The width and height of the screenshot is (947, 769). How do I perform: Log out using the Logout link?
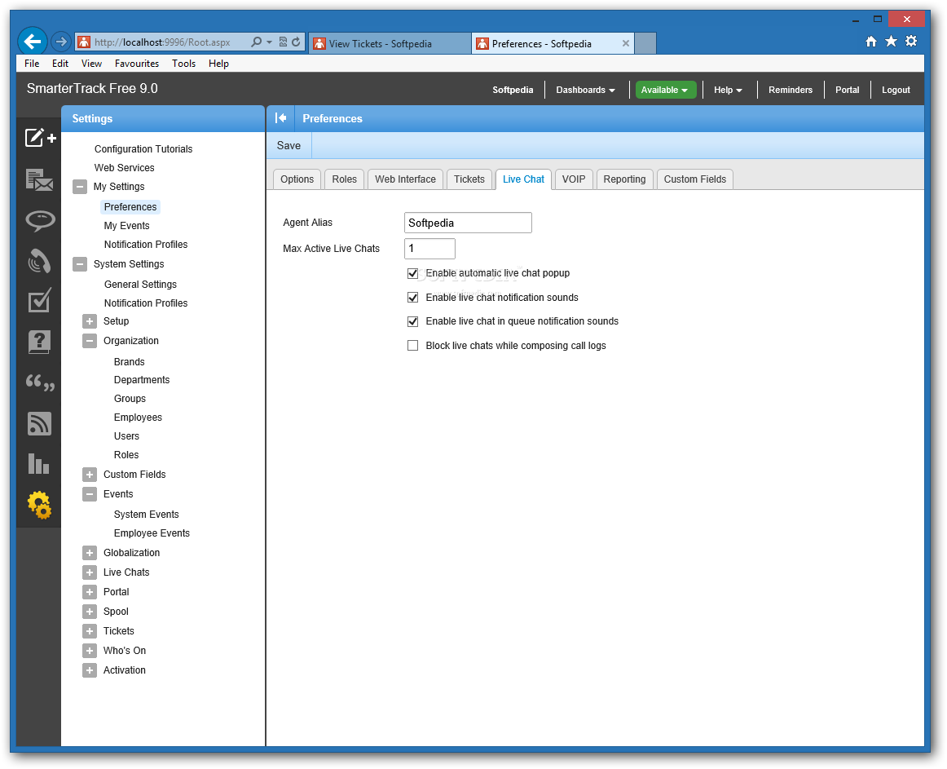pyautogui.click(x=896, y=90)
